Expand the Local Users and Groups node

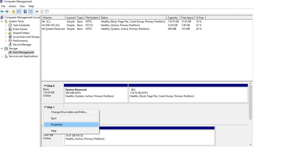point(6,37)
